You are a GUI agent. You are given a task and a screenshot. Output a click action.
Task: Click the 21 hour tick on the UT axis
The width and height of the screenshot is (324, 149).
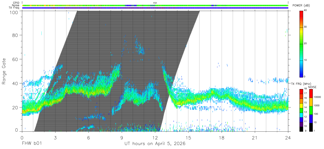point(255,137)
